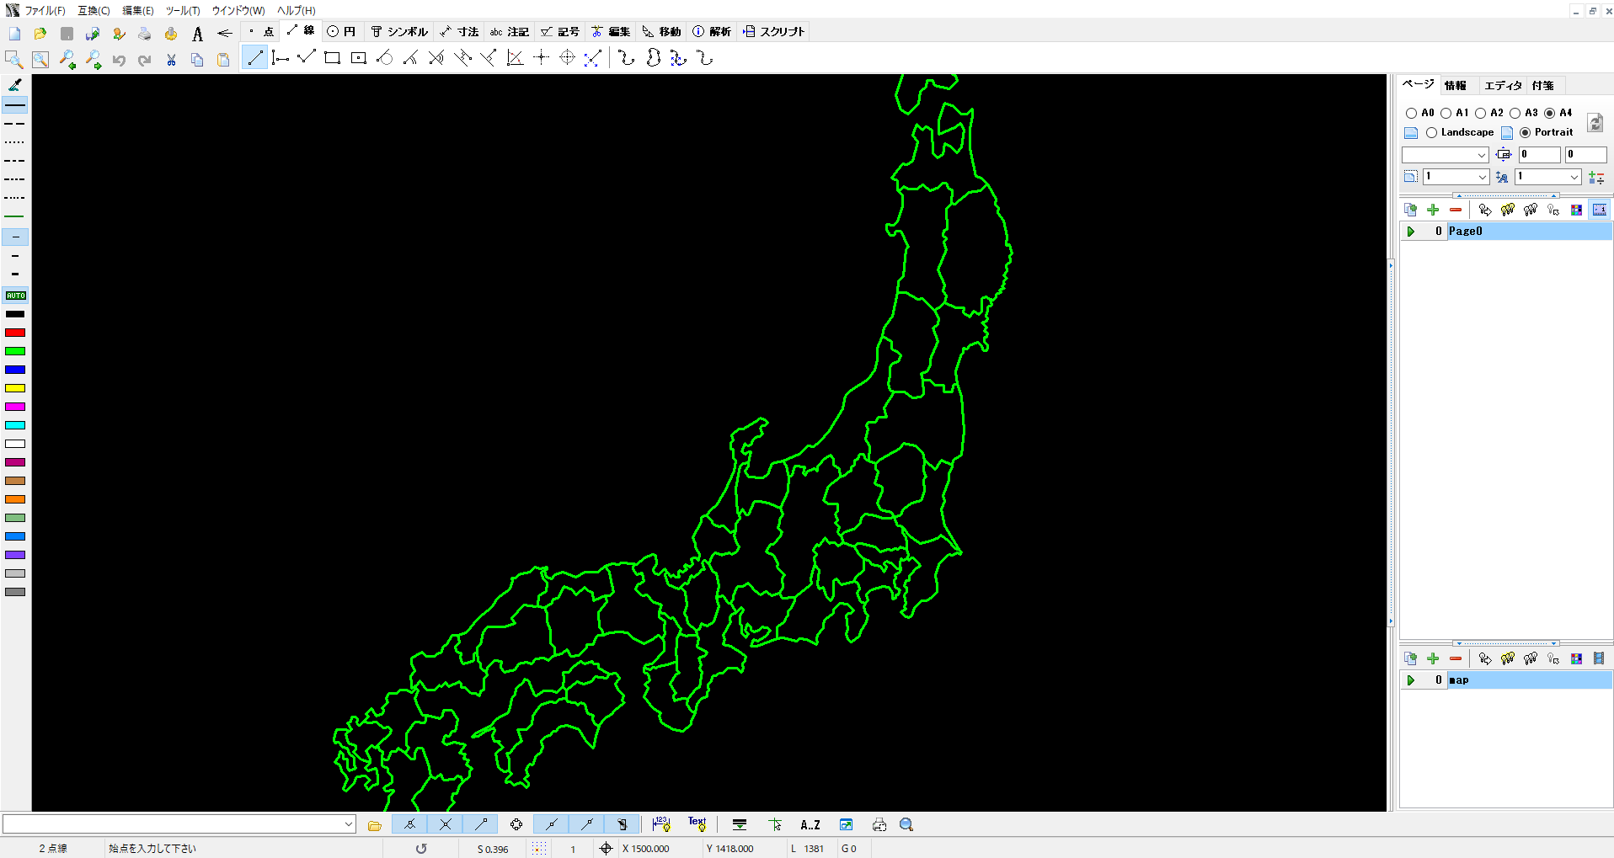Activate the scissors cut tool
This screenshot has height=858, width=1614.
[171, 60]
